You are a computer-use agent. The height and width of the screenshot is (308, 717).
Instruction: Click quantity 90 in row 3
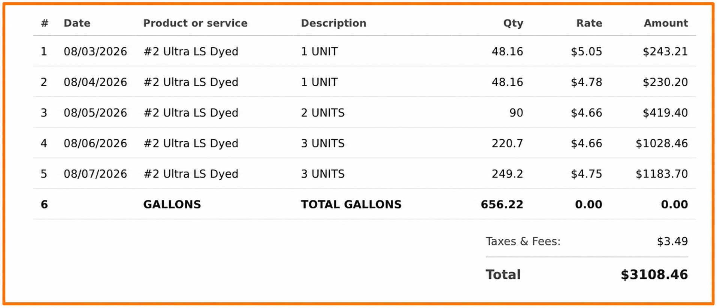pyautogui.click(x=516, y=113)
